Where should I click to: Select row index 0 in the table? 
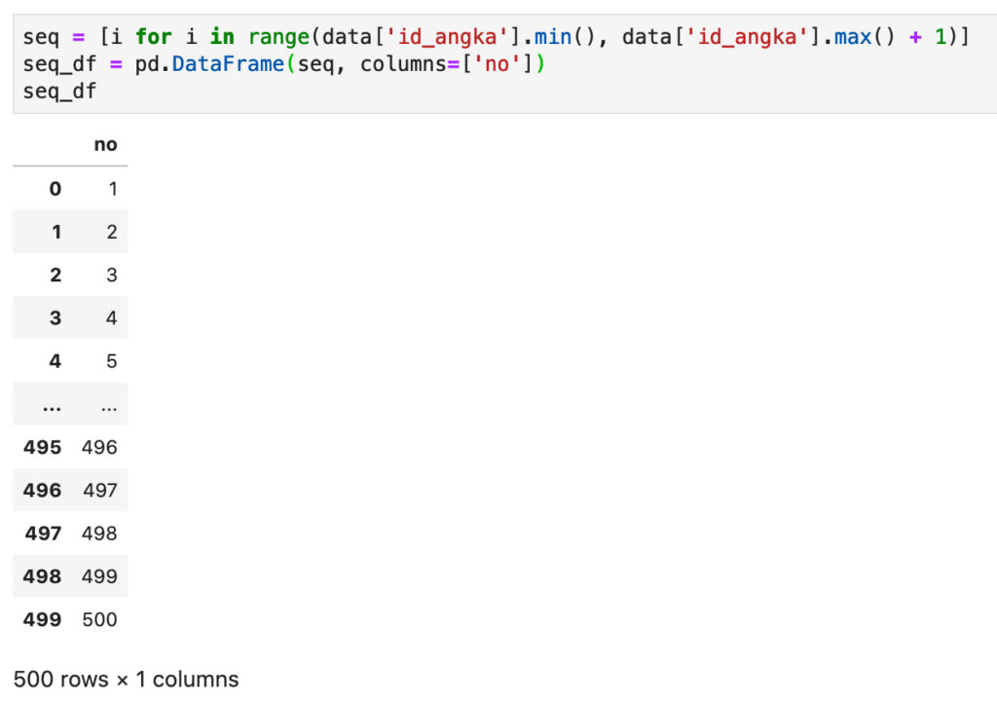(55, 189)
